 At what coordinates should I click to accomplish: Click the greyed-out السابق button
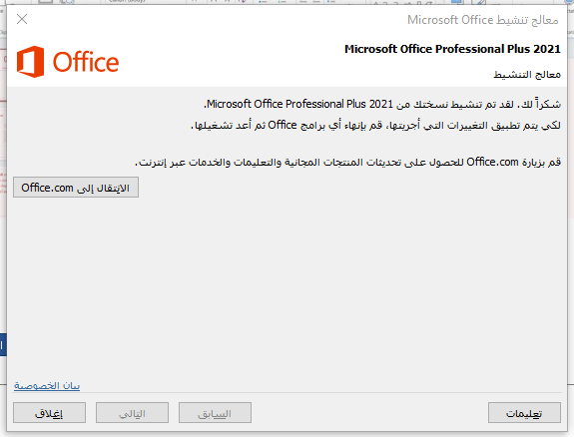pyautogui.click(x=215, y=413)
